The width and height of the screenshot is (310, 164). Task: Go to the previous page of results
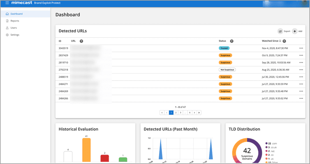167,113
